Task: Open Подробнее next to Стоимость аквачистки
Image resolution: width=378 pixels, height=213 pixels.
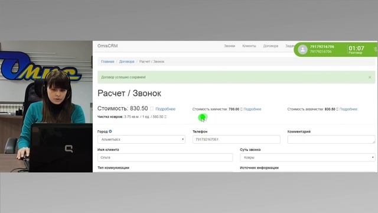Action: 348,109
